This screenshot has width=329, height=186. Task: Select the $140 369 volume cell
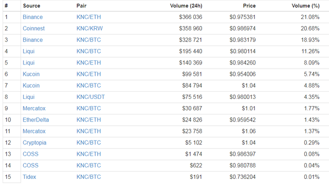click(191, 63)
